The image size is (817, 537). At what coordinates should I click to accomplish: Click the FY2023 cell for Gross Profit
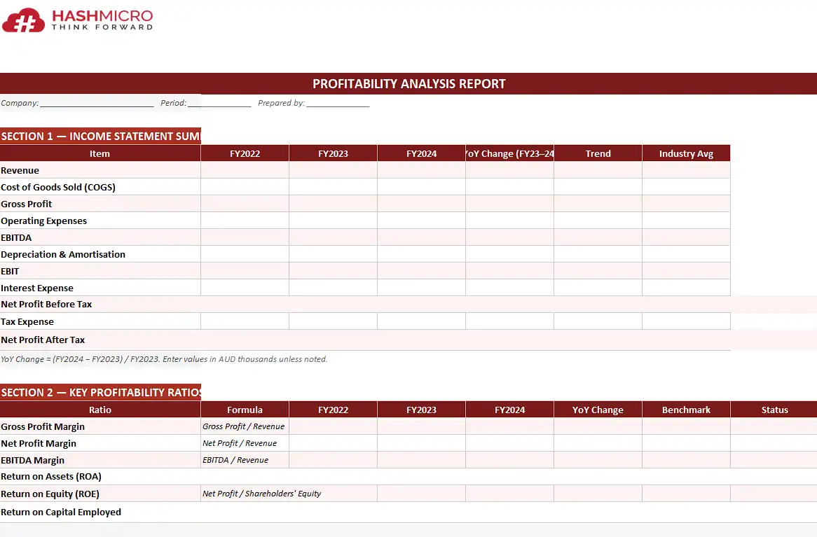tap(333, 204)
